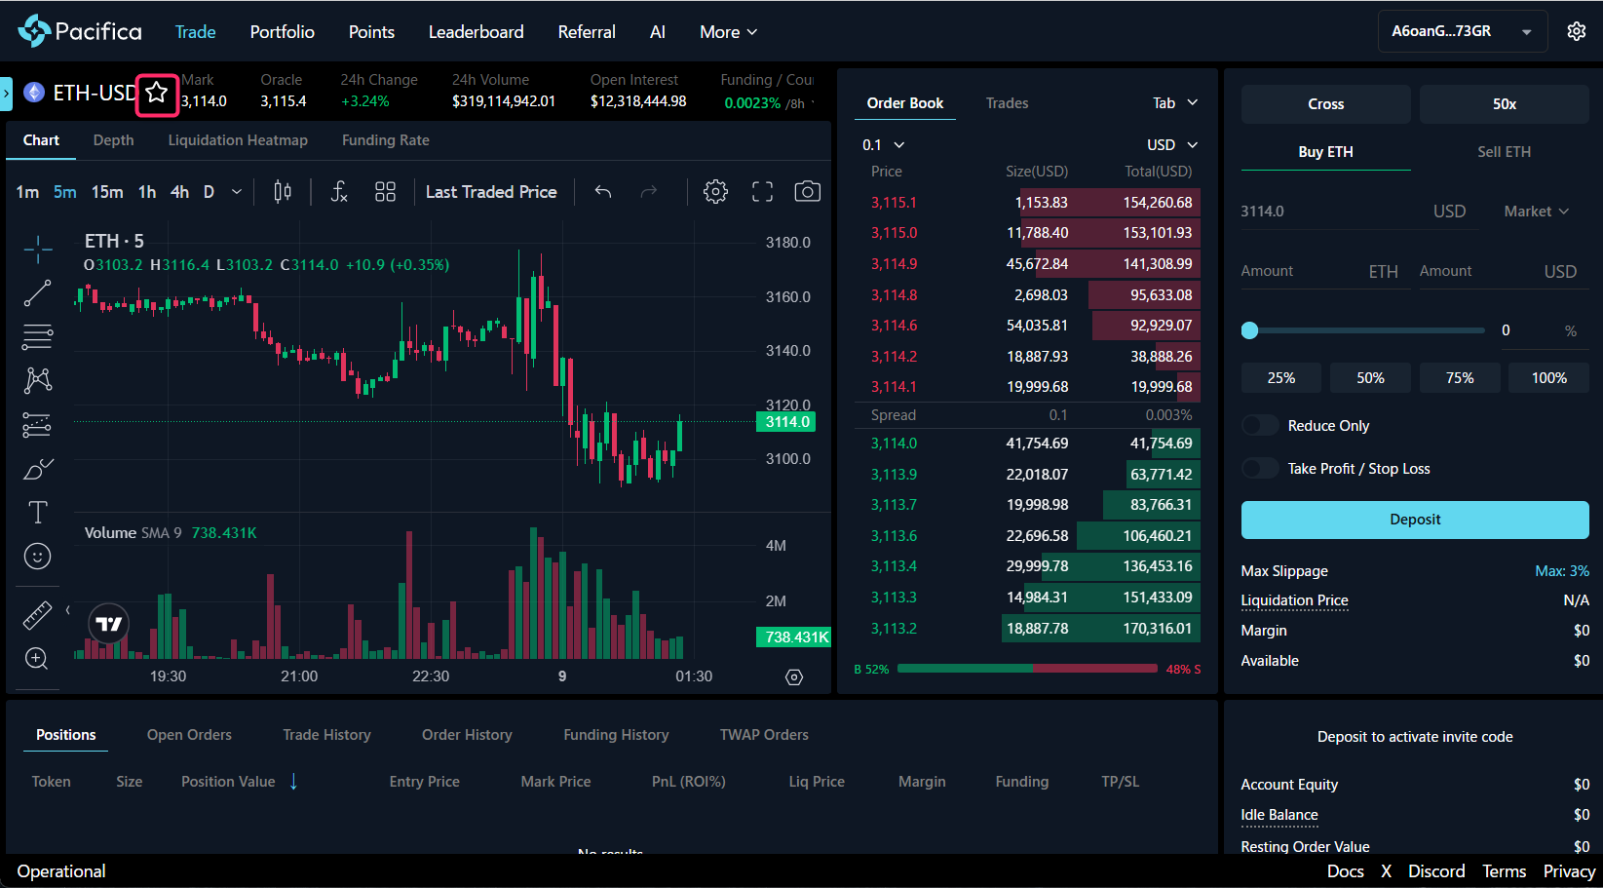The width and height of the screenshot is (1603, 888).
Task: Take a chart snapshot with camera icon
Action: point(807,192)
